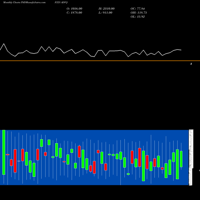Click the 'ICES ADVQ' symbol label
The image size is (200, 200).
click(x=61, y=2)
